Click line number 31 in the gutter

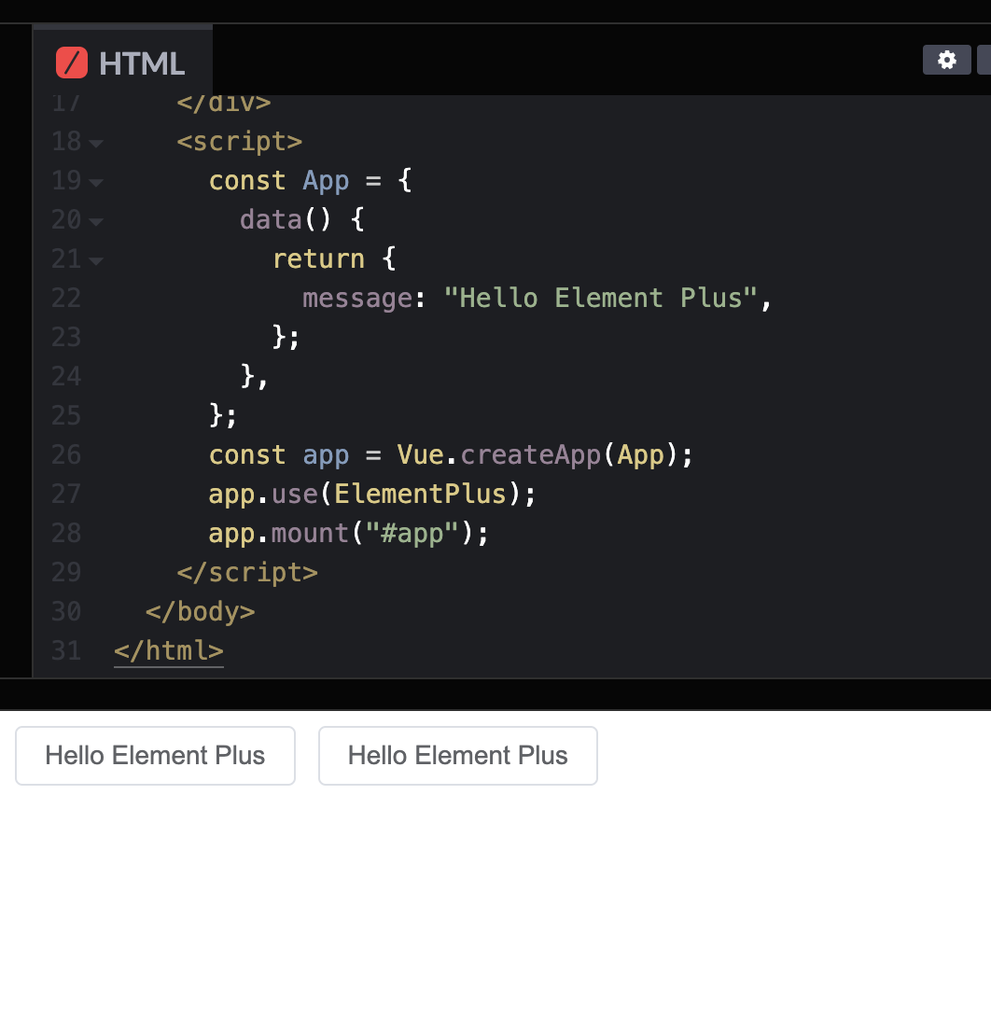pyautogui.click(x=66, y=650)
